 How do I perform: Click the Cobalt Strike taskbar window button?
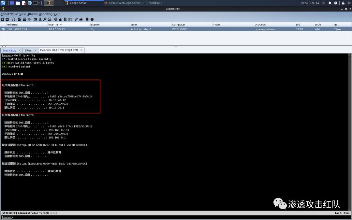tap(83, 3)
